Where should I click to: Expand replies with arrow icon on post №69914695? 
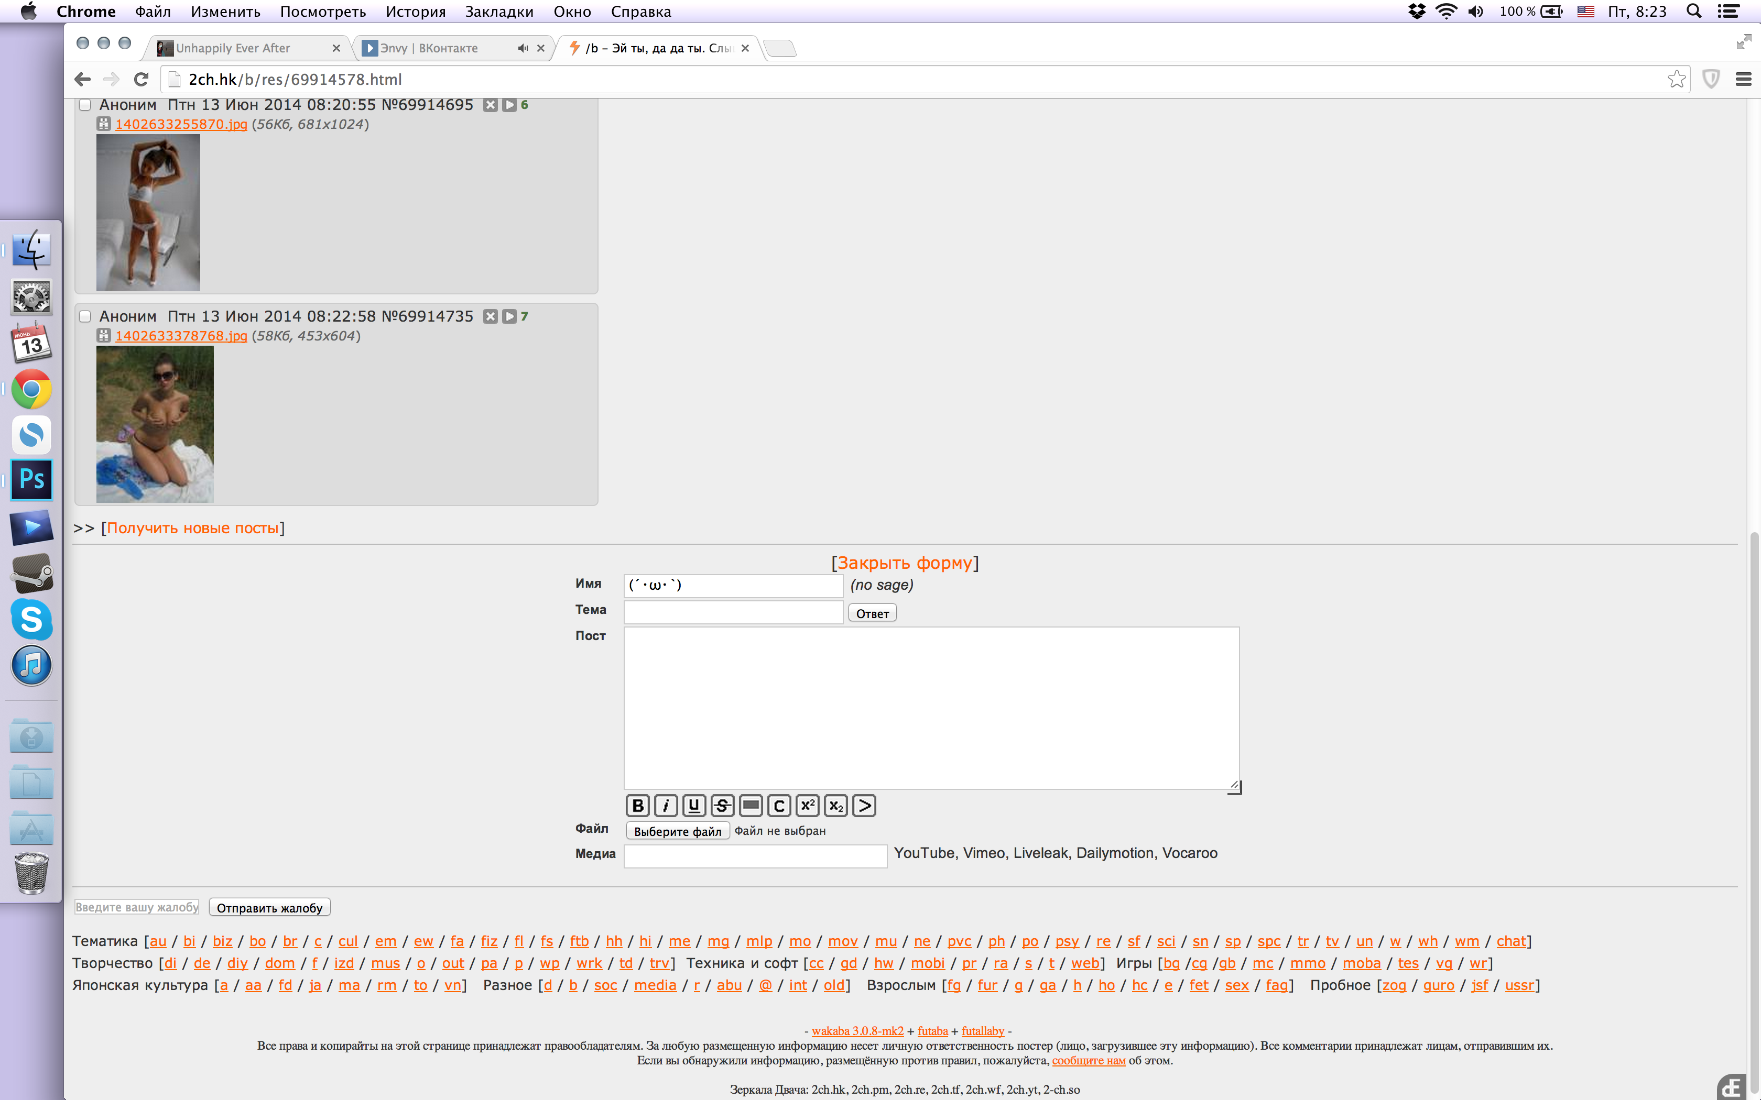click(x=509, y=105)
